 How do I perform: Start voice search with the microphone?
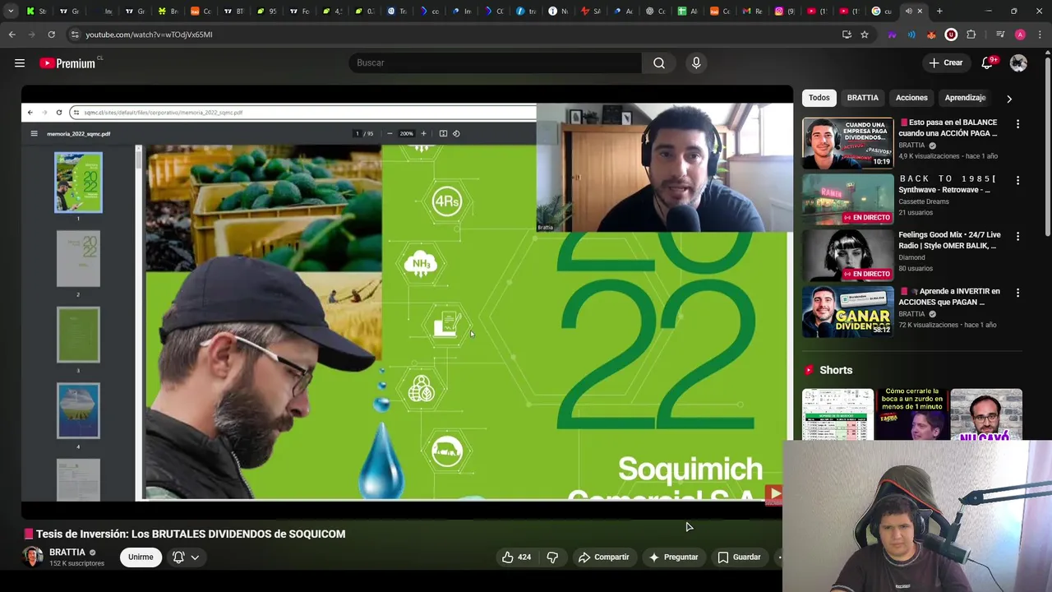tap(696, 62)
